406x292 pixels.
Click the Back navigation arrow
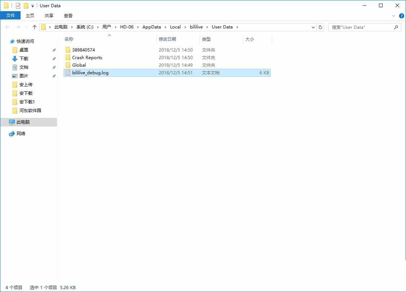pos(7,27)
